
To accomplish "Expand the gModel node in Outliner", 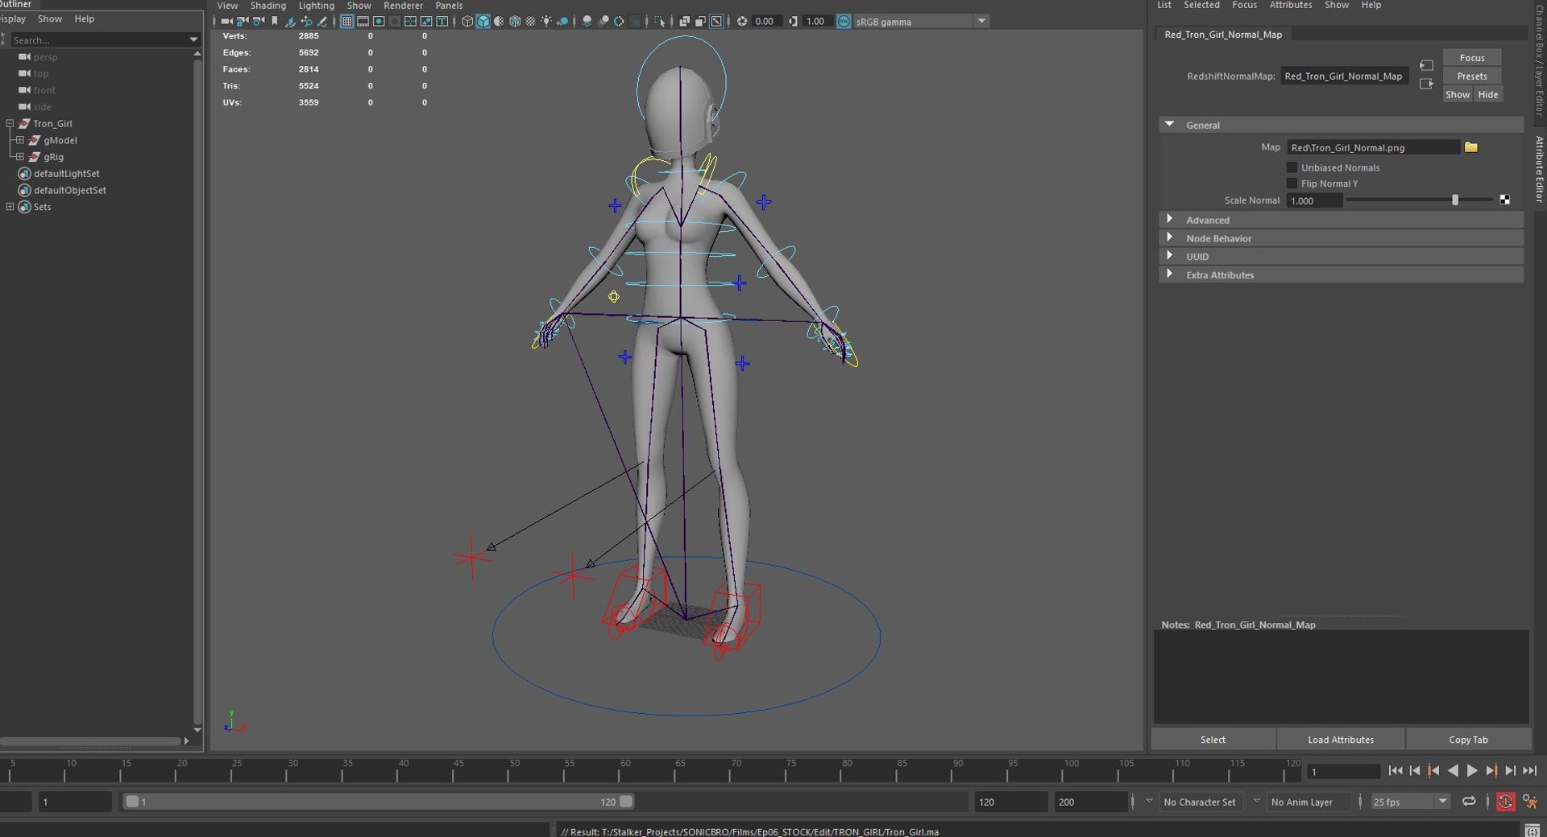I will (20, 140).
